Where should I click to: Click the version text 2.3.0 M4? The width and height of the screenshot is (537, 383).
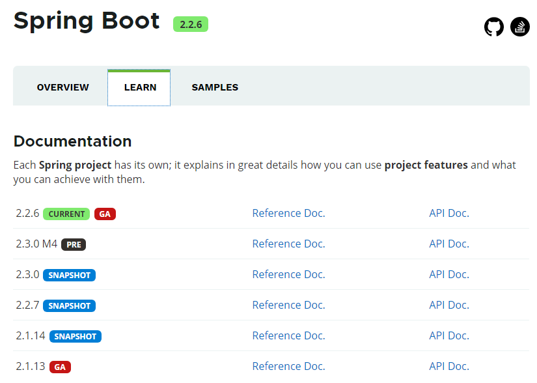[x=36, y=244]
